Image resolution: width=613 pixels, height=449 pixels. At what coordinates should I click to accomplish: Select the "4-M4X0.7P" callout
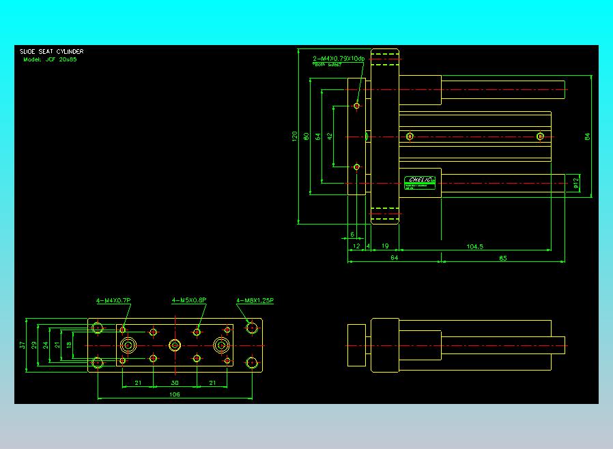click(x=113, y=300)
